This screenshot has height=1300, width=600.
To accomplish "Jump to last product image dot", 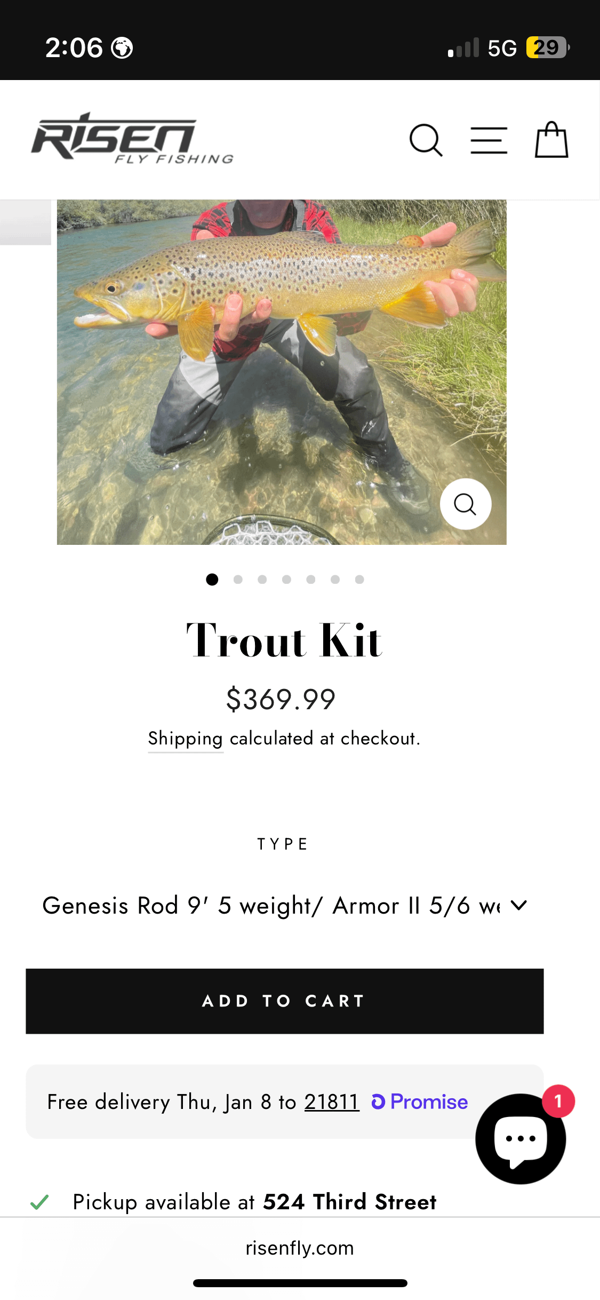I will (359, 580).
